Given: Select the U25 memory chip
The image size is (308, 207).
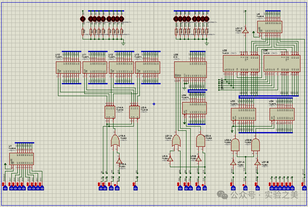Looking at the screenshot, I should point(190,70).
